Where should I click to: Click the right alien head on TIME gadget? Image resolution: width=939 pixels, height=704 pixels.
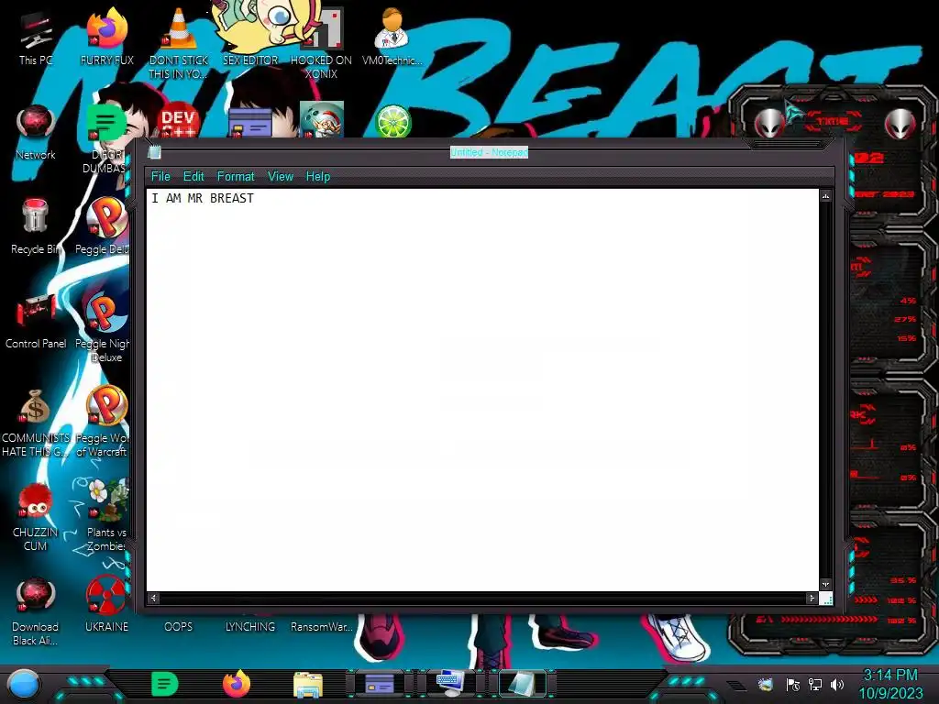900,123
